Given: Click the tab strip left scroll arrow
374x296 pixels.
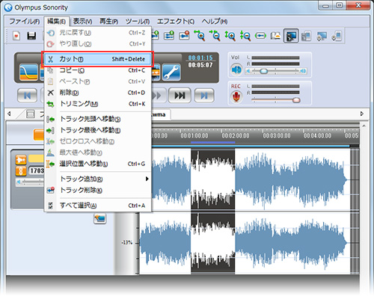Looking at the screenshot, I should coord(9,114).
